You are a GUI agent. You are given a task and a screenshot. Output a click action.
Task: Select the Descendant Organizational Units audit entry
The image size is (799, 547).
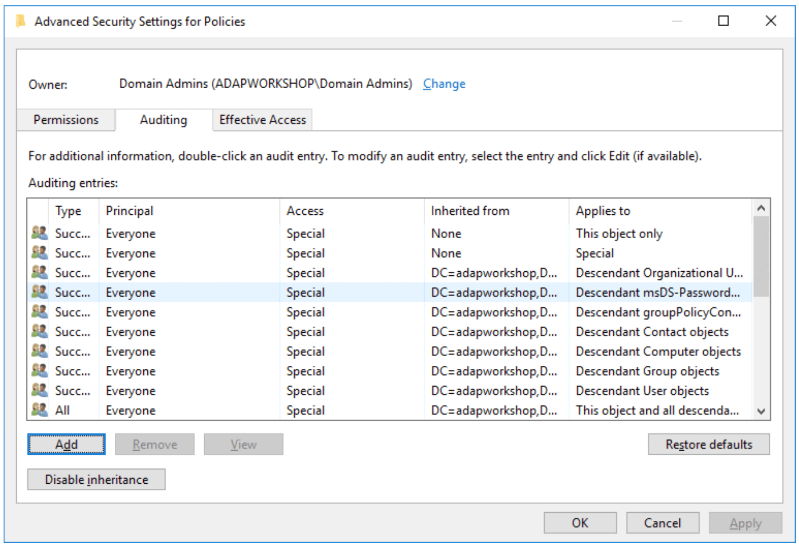pyautogui.click(x=658, y=273)
